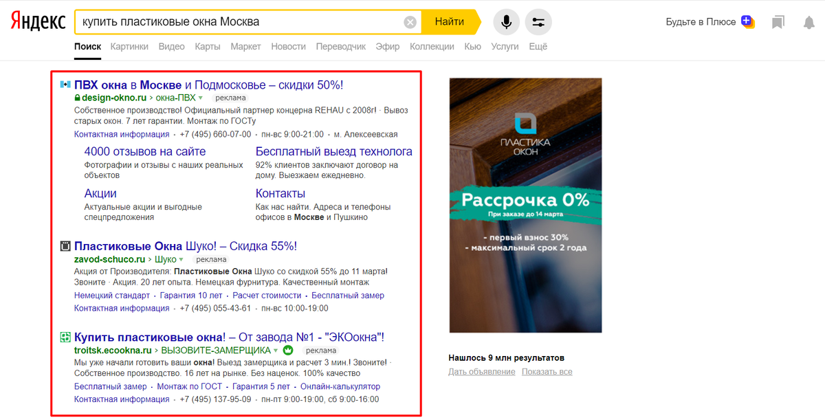Open the bookmarks flag icon at top right
Screen dimensions: 825x420
pos(778,22)
